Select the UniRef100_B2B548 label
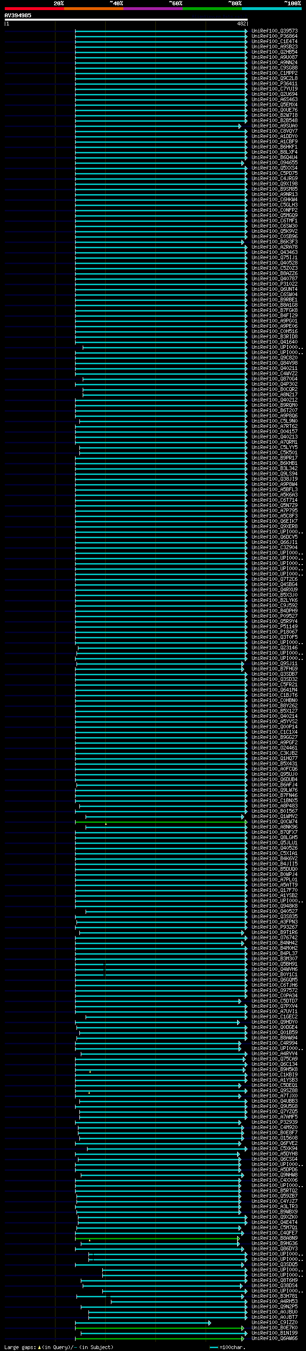306x1351 pixels. click(x=274, y=121)
